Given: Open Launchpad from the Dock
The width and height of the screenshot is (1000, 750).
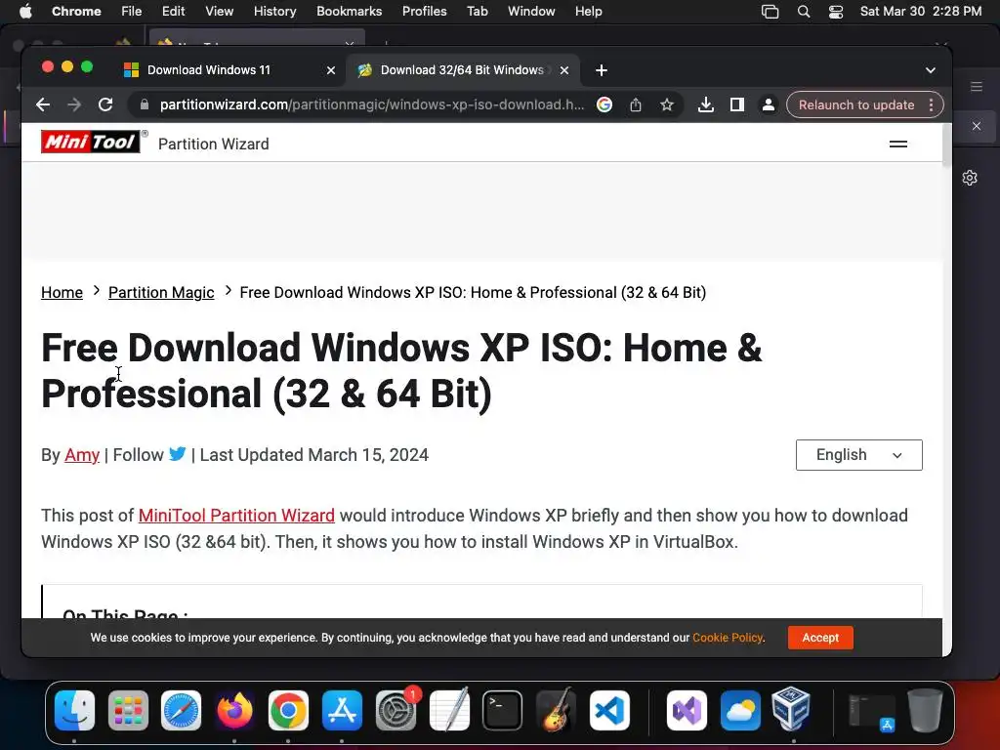Looking at the screenshot, I should tap(128, 710).
